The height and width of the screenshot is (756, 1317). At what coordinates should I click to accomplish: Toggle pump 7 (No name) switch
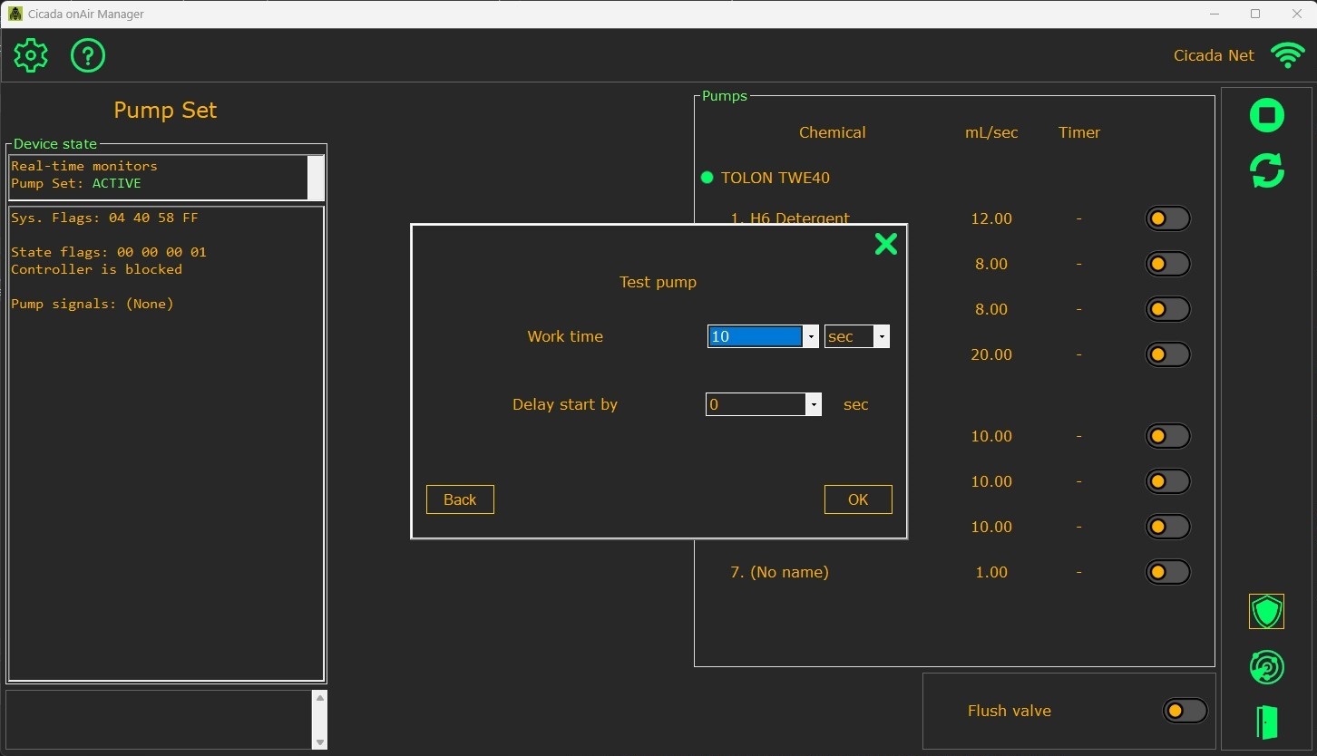1166,572
